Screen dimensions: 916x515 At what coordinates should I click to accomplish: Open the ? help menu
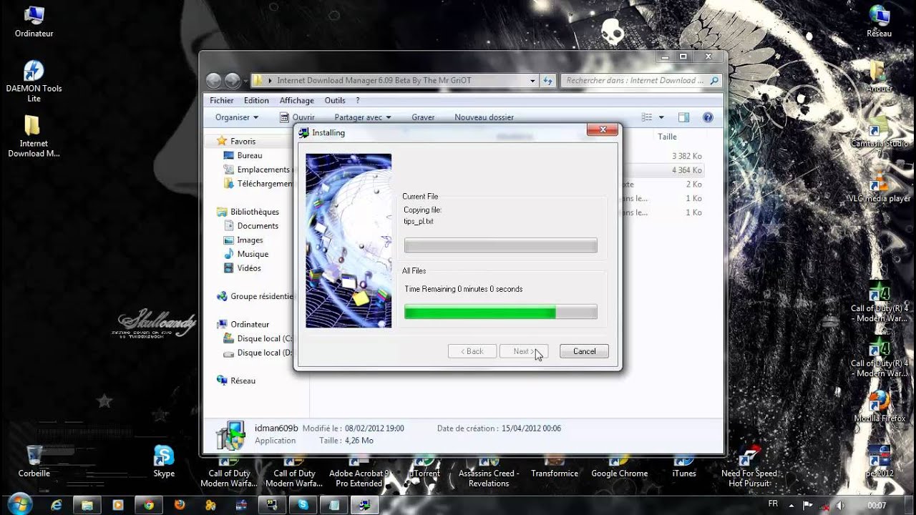pyautogui.click(x=358, y=101)
